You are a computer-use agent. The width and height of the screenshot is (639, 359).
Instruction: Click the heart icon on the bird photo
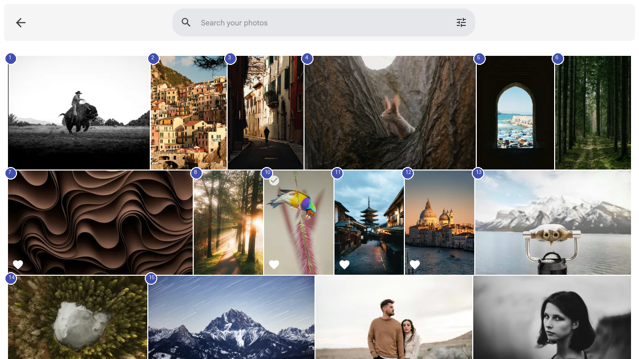[274, 264]
